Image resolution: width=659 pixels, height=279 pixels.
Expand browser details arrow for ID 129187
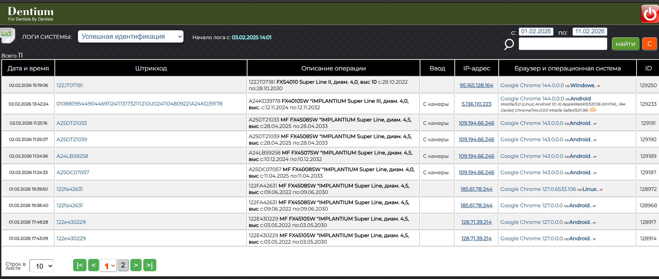click(595, 173)
